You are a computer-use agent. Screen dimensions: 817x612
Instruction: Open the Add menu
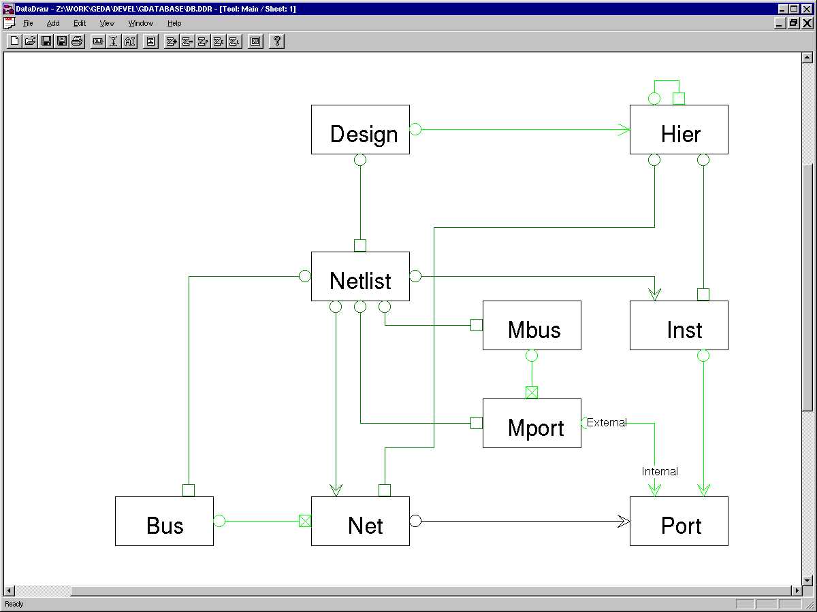point(53,23)
